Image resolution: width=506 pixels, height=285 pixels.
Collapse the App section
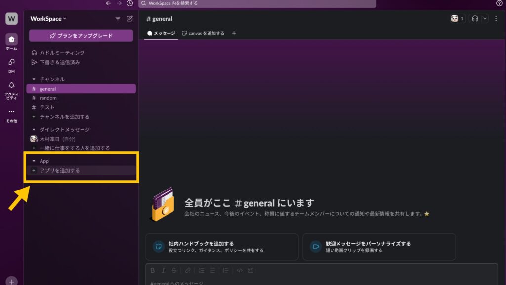pyautogui.click(x=34, y=161)
